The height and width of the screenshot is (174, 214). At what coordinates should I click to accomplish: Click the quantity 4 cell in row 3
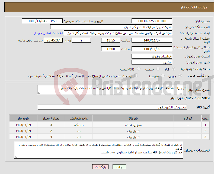[x=51, y=137]
